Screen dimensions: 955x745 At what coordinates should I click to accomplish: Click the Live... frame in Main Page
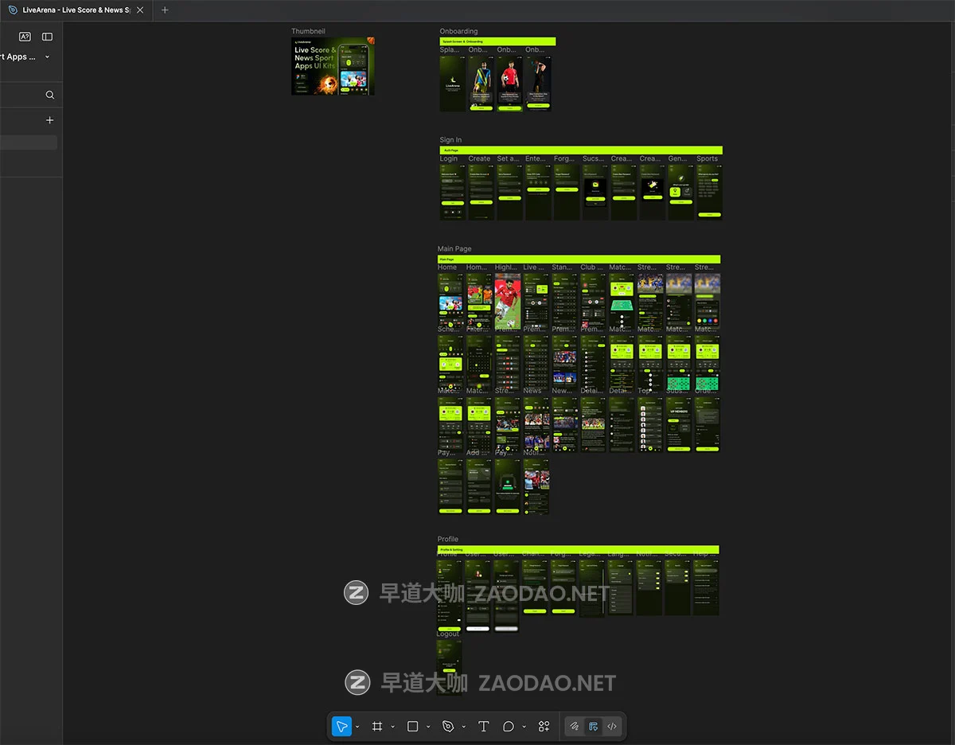[x=536, y=301]
